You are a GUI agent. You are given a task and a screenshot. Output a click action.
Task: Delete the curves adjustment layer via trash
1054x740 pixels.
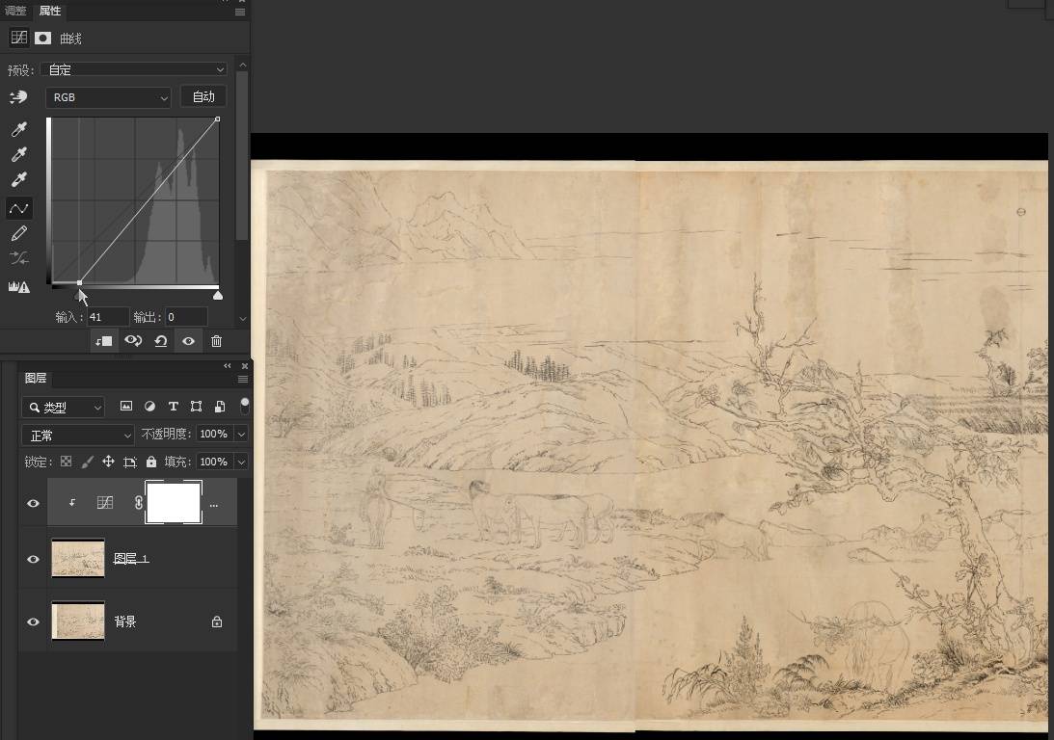216,341
